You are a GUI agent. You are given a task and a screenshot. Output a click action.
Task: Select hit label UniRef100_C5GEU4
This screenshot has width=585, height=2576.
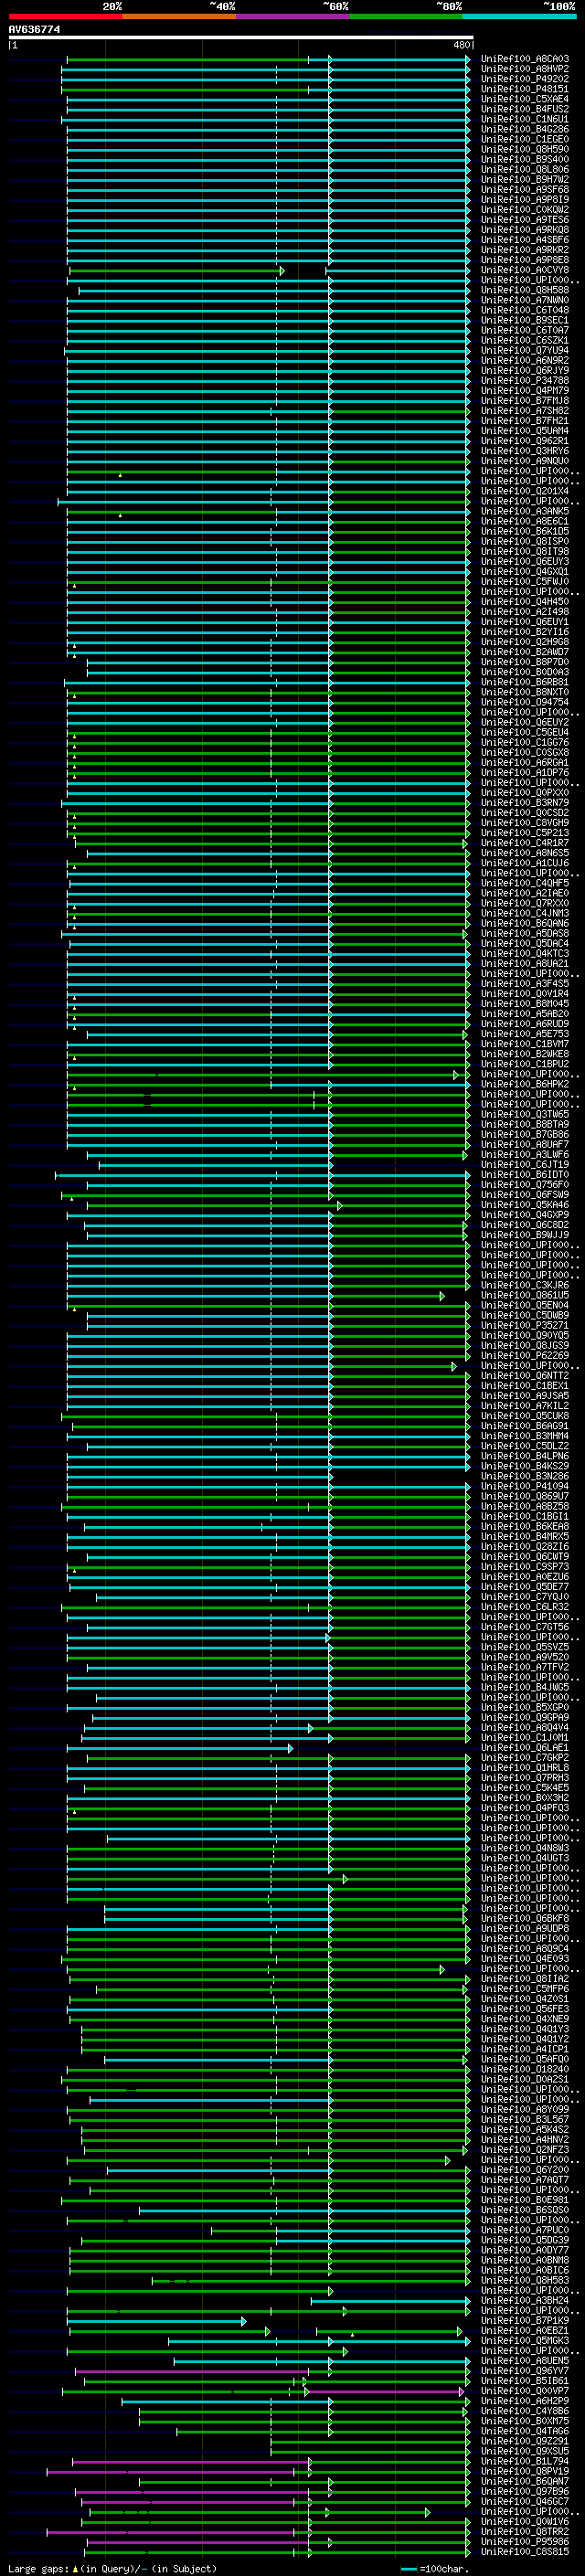coord(525,732)
